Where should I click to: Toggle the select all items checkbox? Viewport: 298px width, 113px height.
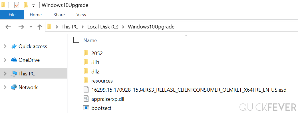tap(76, 40)
